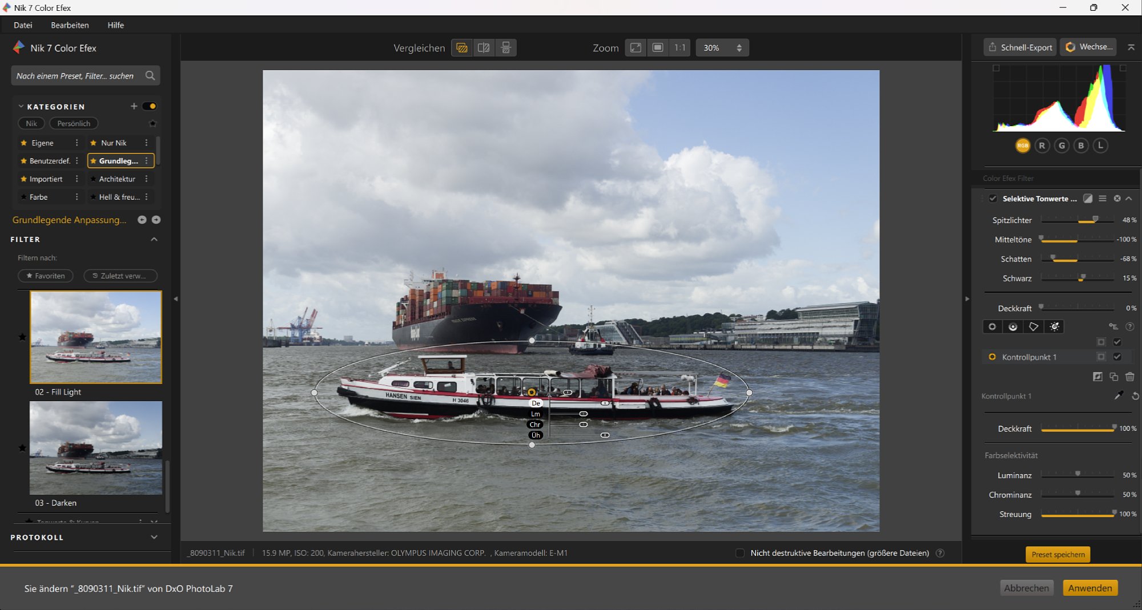The height and width of the screenshot is (610, 1142).
Task: Toggle the shadow clipping indicator on histogram
Action: point(996,68)
